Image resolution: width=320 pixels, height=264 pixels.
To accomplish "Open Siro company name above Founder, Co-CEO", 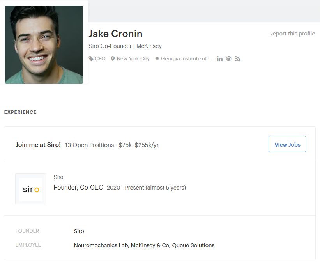I will click(x=58, y=177).
